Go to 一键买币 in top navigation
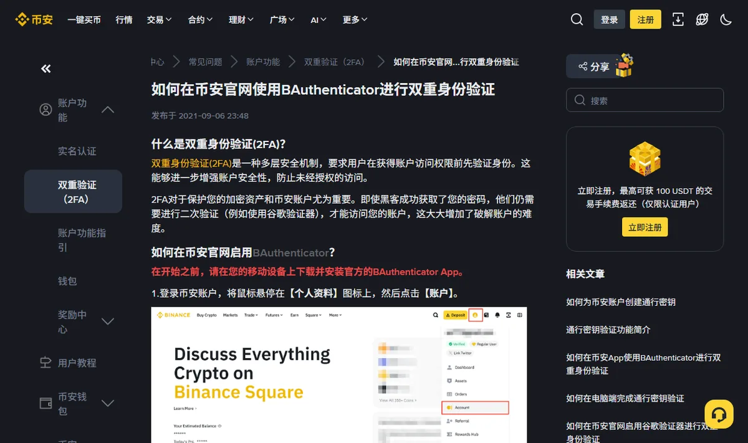This screenshot has height=443, width=748. (84, 20)
